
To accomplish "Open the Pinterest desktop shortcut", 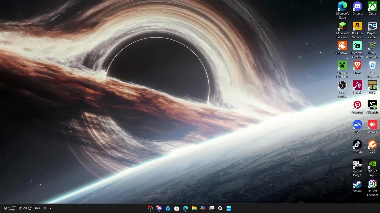I will click(357, 107).
